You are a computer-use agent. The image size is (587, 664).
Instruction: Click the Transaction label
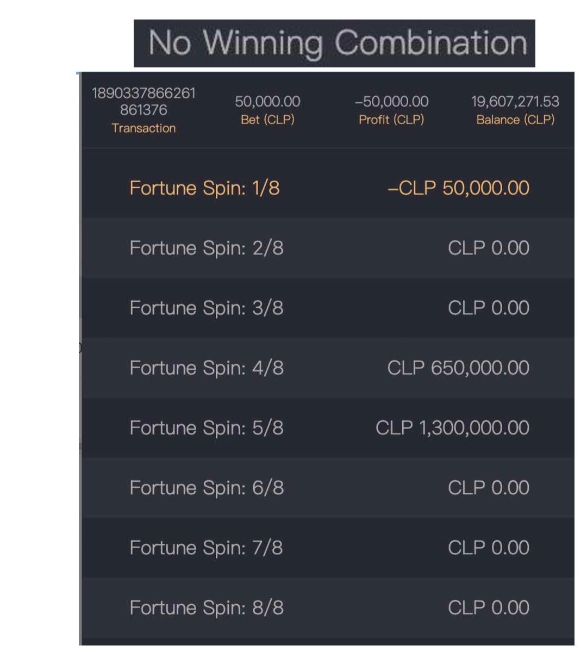[x=143, y=128]
